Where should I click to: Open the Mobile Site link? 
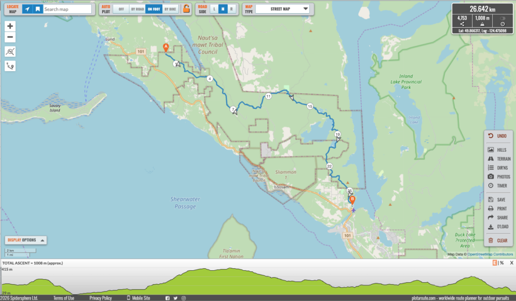139,298
